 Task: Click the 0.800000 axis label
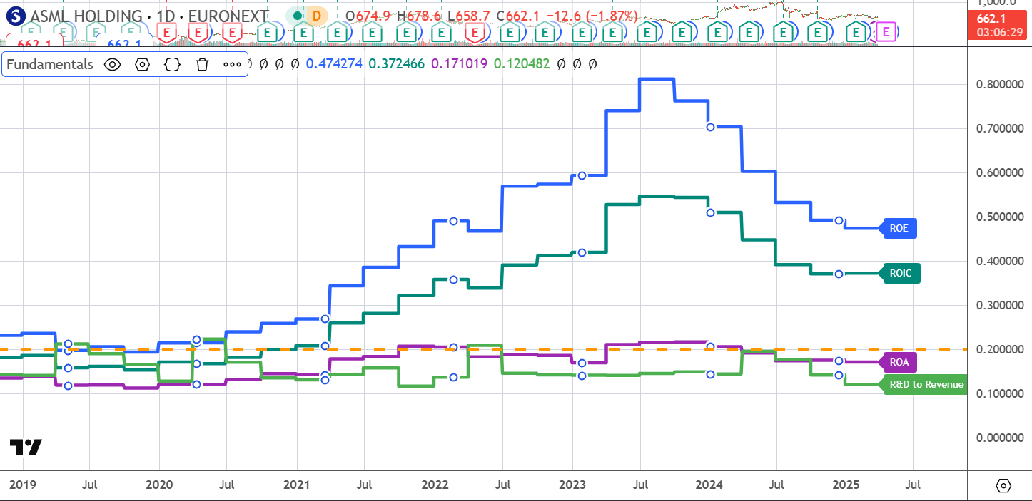coord(1000,85)
